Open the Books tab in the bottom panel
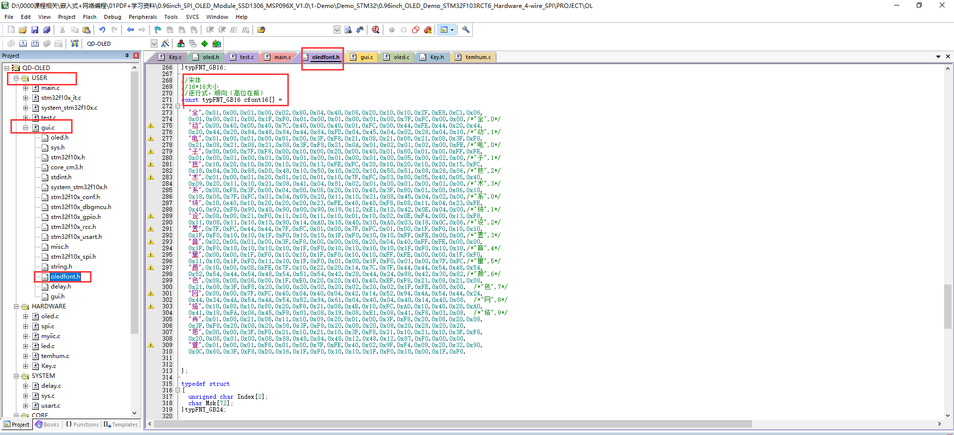This screenshot has height=435, width=954. point(47,425)
